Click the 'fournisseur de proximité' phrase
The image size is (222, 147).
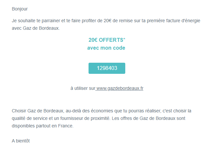pyautogui.click(x=85, y=118)
